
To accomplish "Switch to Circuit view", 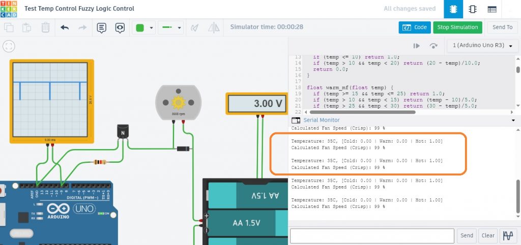I will pyautogui.click(x=453, y=9).
